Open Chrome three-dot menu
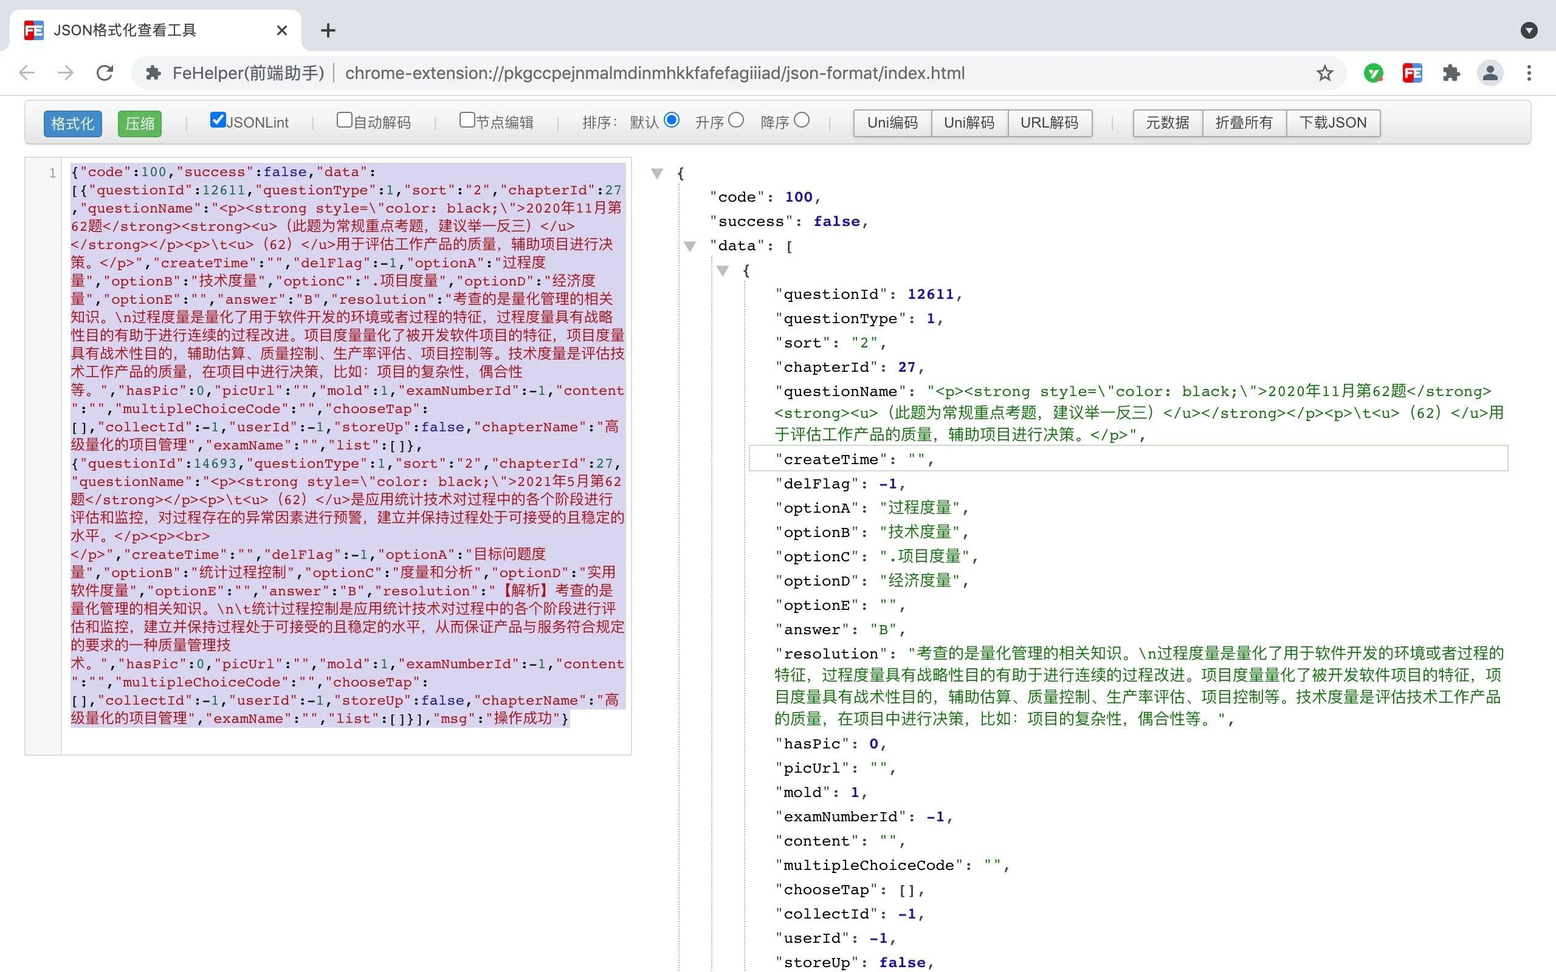1556x972 pixels. 1529,74
